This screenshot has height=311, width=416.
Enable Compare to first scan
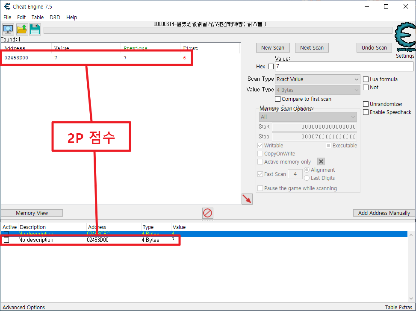tap(278, 99)
